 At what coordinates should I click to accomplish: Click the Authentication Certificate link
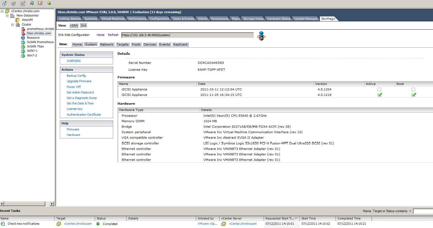coord(84,115)
